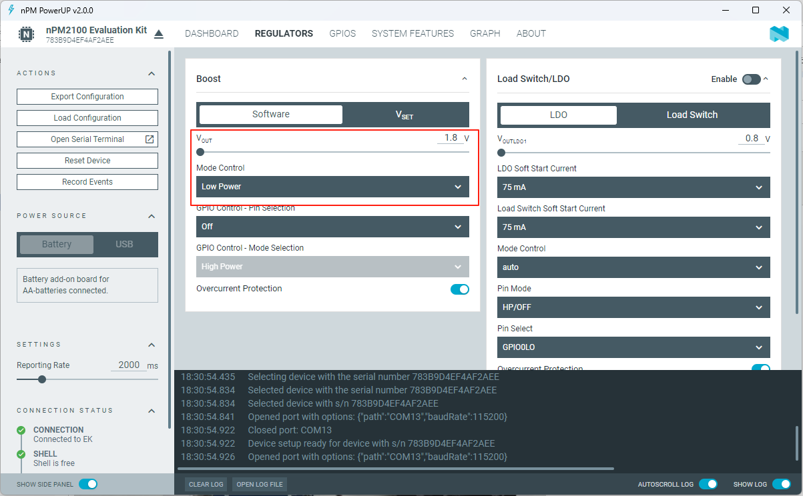Click the external link icon on Open Serial Terminal
This screenshot has height=496, width=803.
coord(150,139)
